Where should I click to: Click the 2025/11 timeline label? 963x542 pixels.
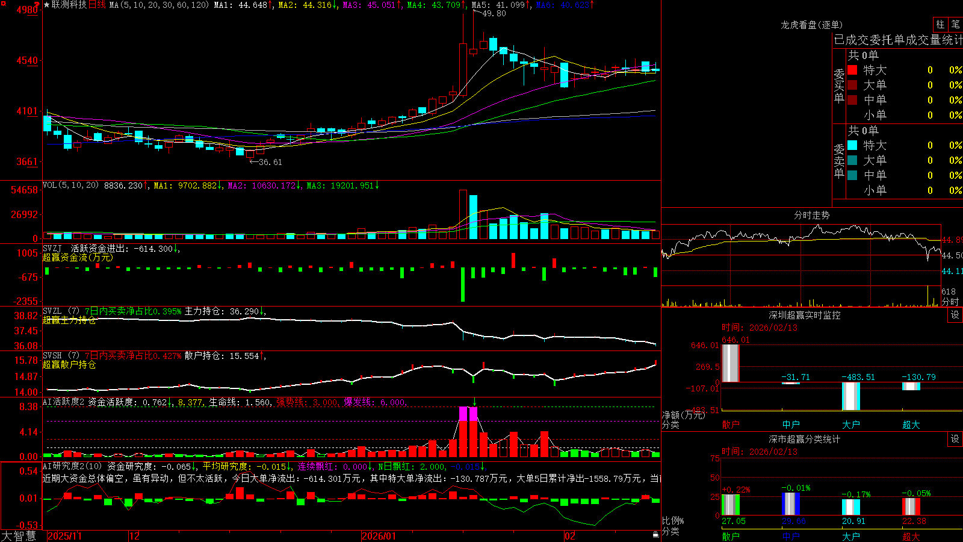(x=64, y=536)
